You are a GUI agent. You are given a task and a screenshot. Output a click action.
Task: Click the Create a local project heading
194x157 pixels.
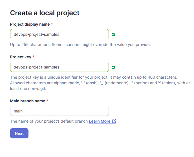(45, 13)
